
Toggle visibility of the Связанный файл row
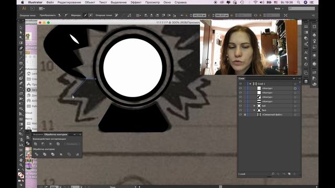241,115
